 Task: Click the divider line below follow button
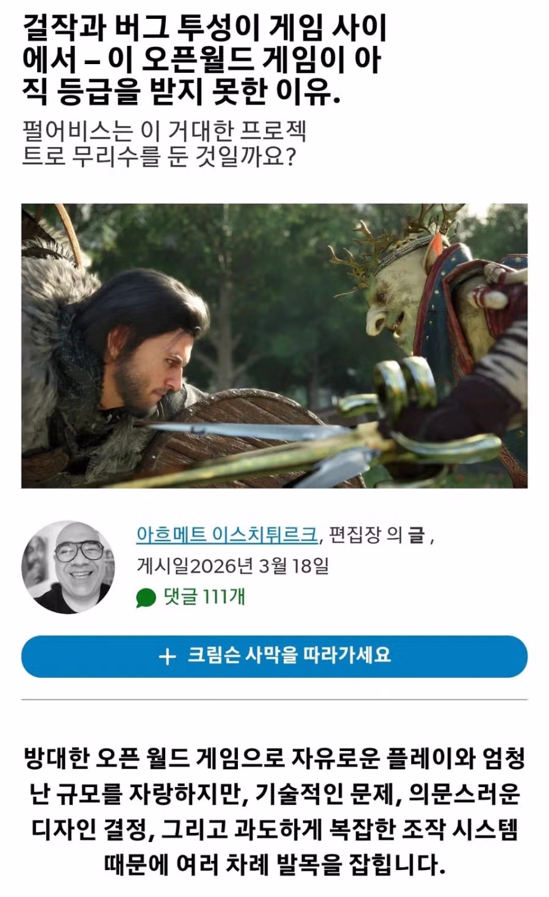274,700
